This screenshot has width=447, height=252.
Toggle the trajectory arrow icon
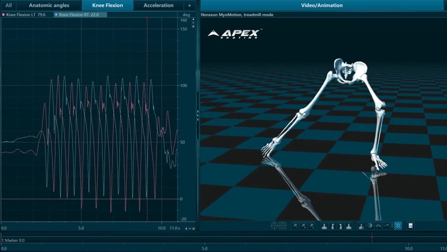click(x=386, y=226)
